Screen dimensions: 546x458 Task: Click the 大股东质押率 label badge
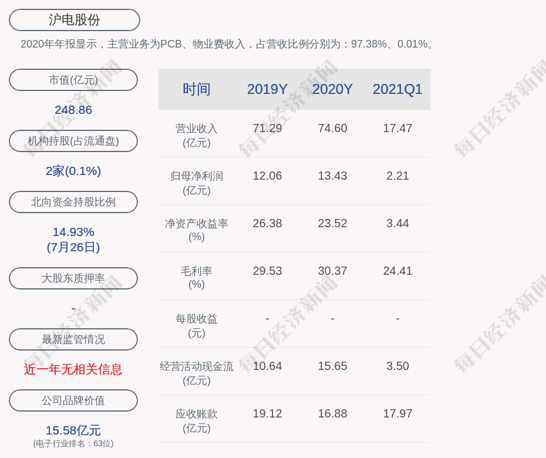pos(73,278)
